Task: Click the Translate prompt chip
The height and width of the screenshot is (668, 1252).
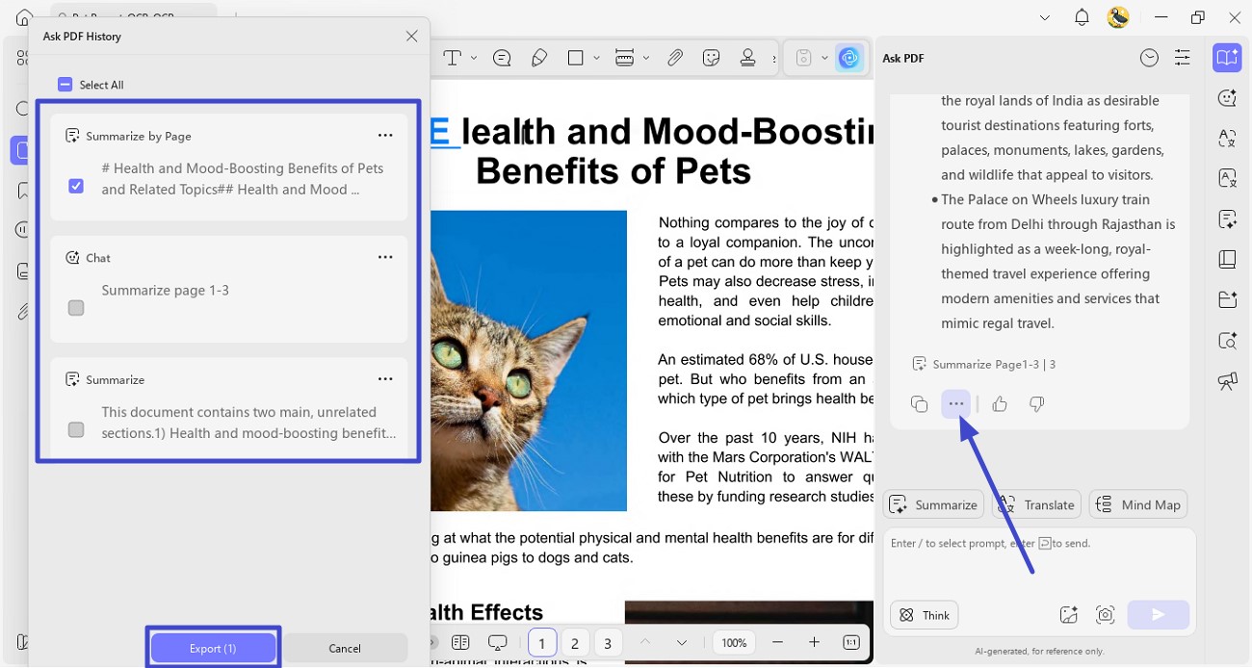Action: pos(1035,504)
